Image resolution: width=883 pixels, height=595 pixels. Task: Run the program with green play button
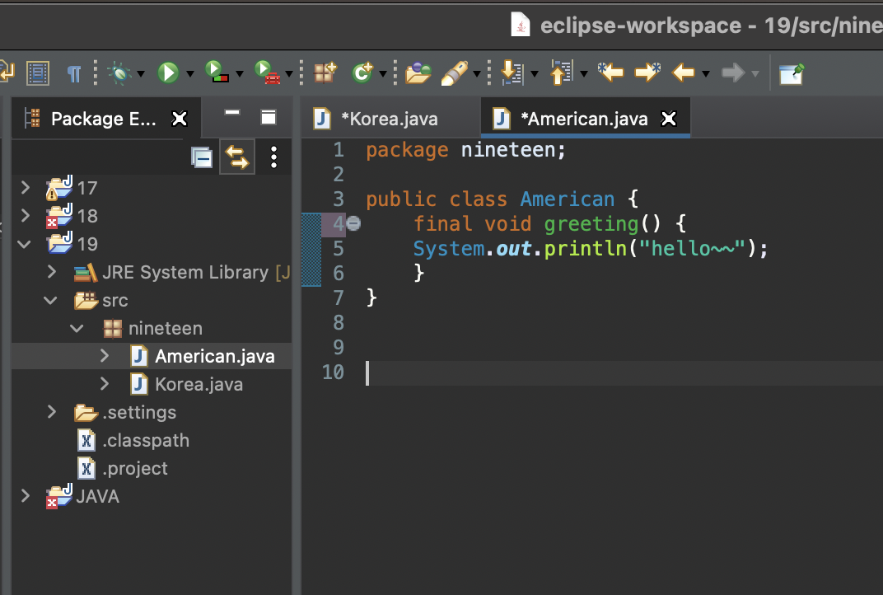168,73
